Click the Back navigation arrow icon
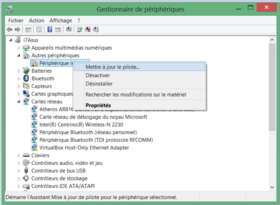This screenshot has width=280, height=205. coord(9,29)
